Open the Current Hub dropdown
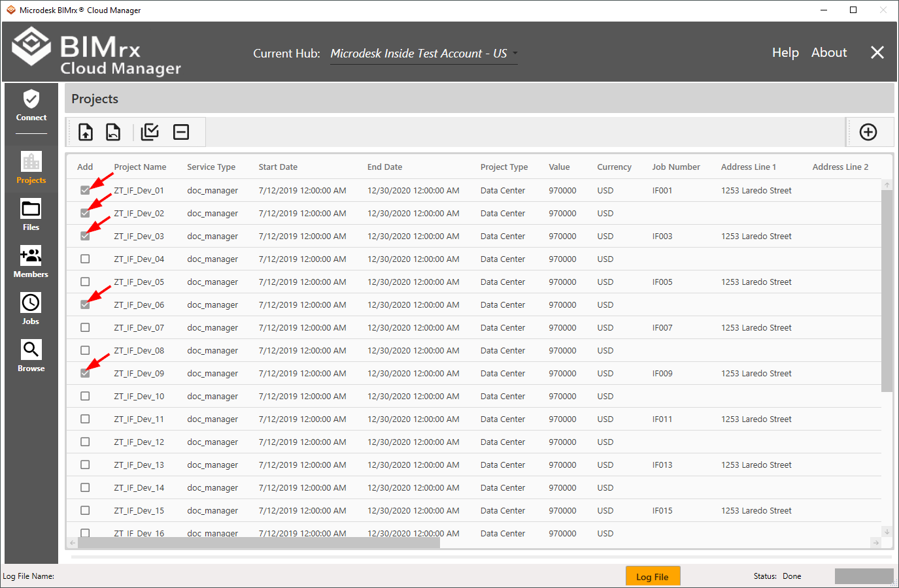 [424, 54]
